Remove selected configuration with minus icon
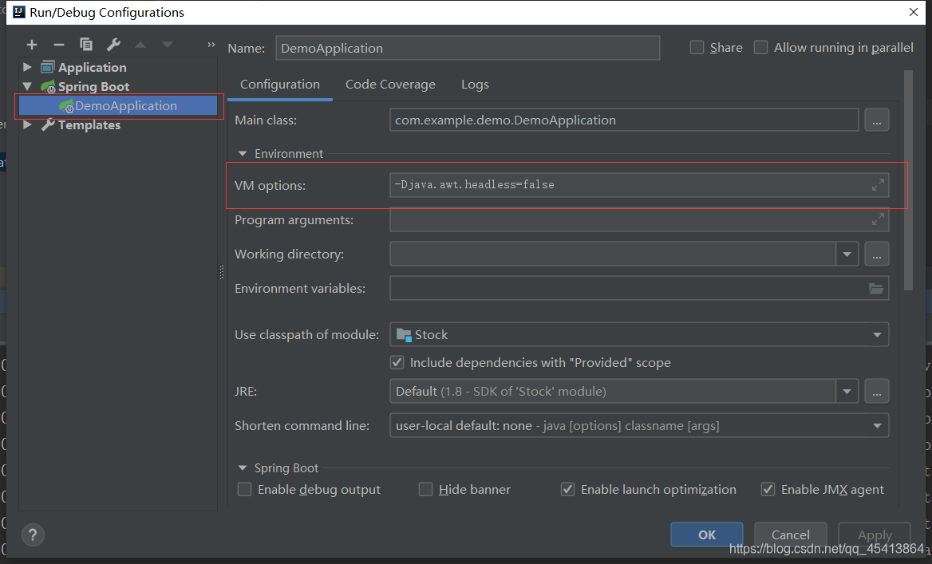This screenshot has width=932, height=564. pos(59,45)
